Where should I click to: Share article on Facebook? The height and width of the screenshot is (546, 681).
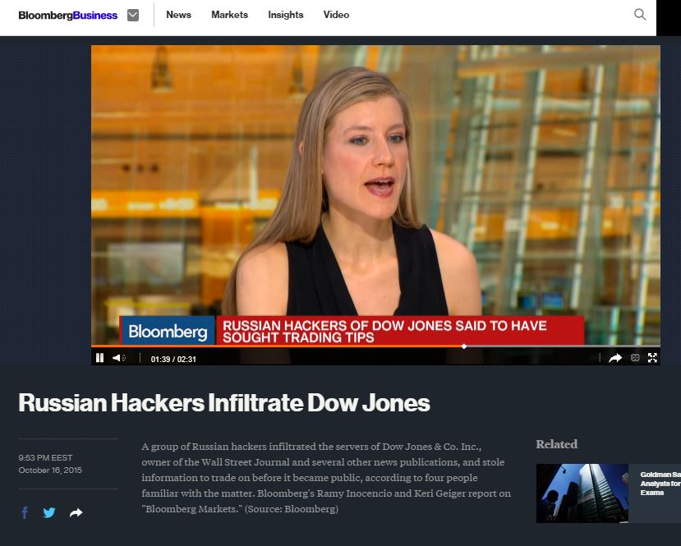click(25, 512)
